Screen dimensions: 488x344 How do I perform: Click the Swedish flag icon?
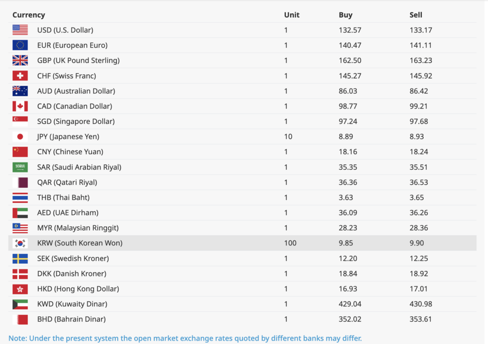[x=20, y=258]
